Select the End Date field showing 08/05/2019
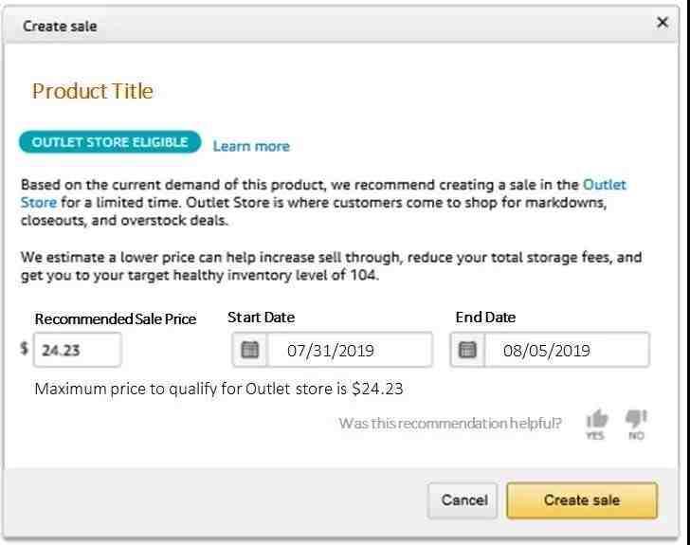Screen dimensions: 690x545 (567, 351)
